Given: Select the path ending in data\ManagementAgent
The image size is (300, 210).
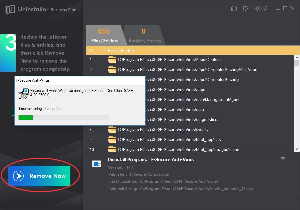Looking at the screenshot, I should click(x=192, y=100).
